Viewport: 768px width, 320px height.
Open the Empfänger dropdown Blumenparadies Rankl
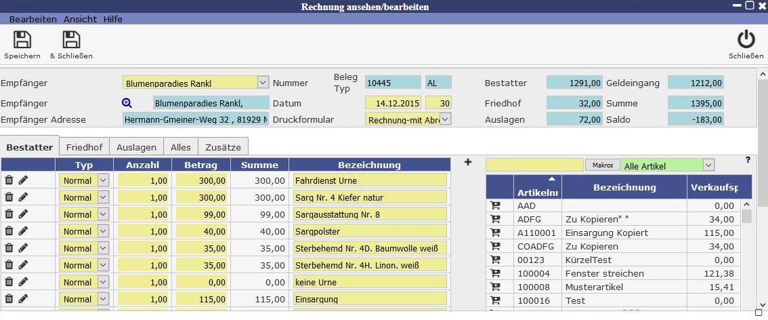click(263, 83)
